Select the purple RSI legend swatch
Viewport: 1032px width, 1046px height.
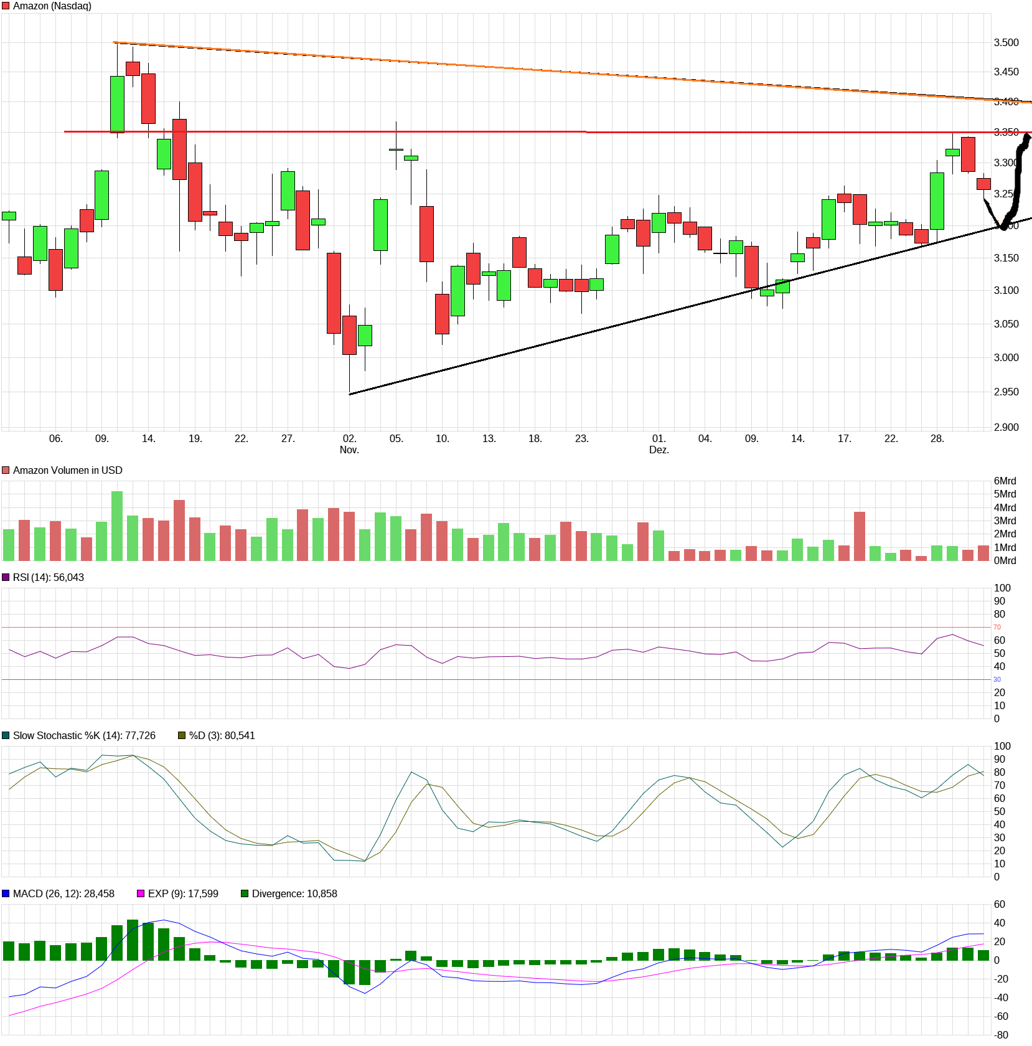tap(6, 577)
